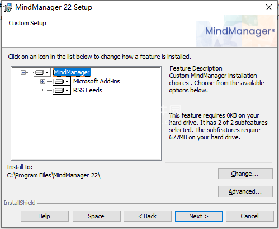Check disk Space requirements
Screen dimensions: 279x229
pos(96,216)
